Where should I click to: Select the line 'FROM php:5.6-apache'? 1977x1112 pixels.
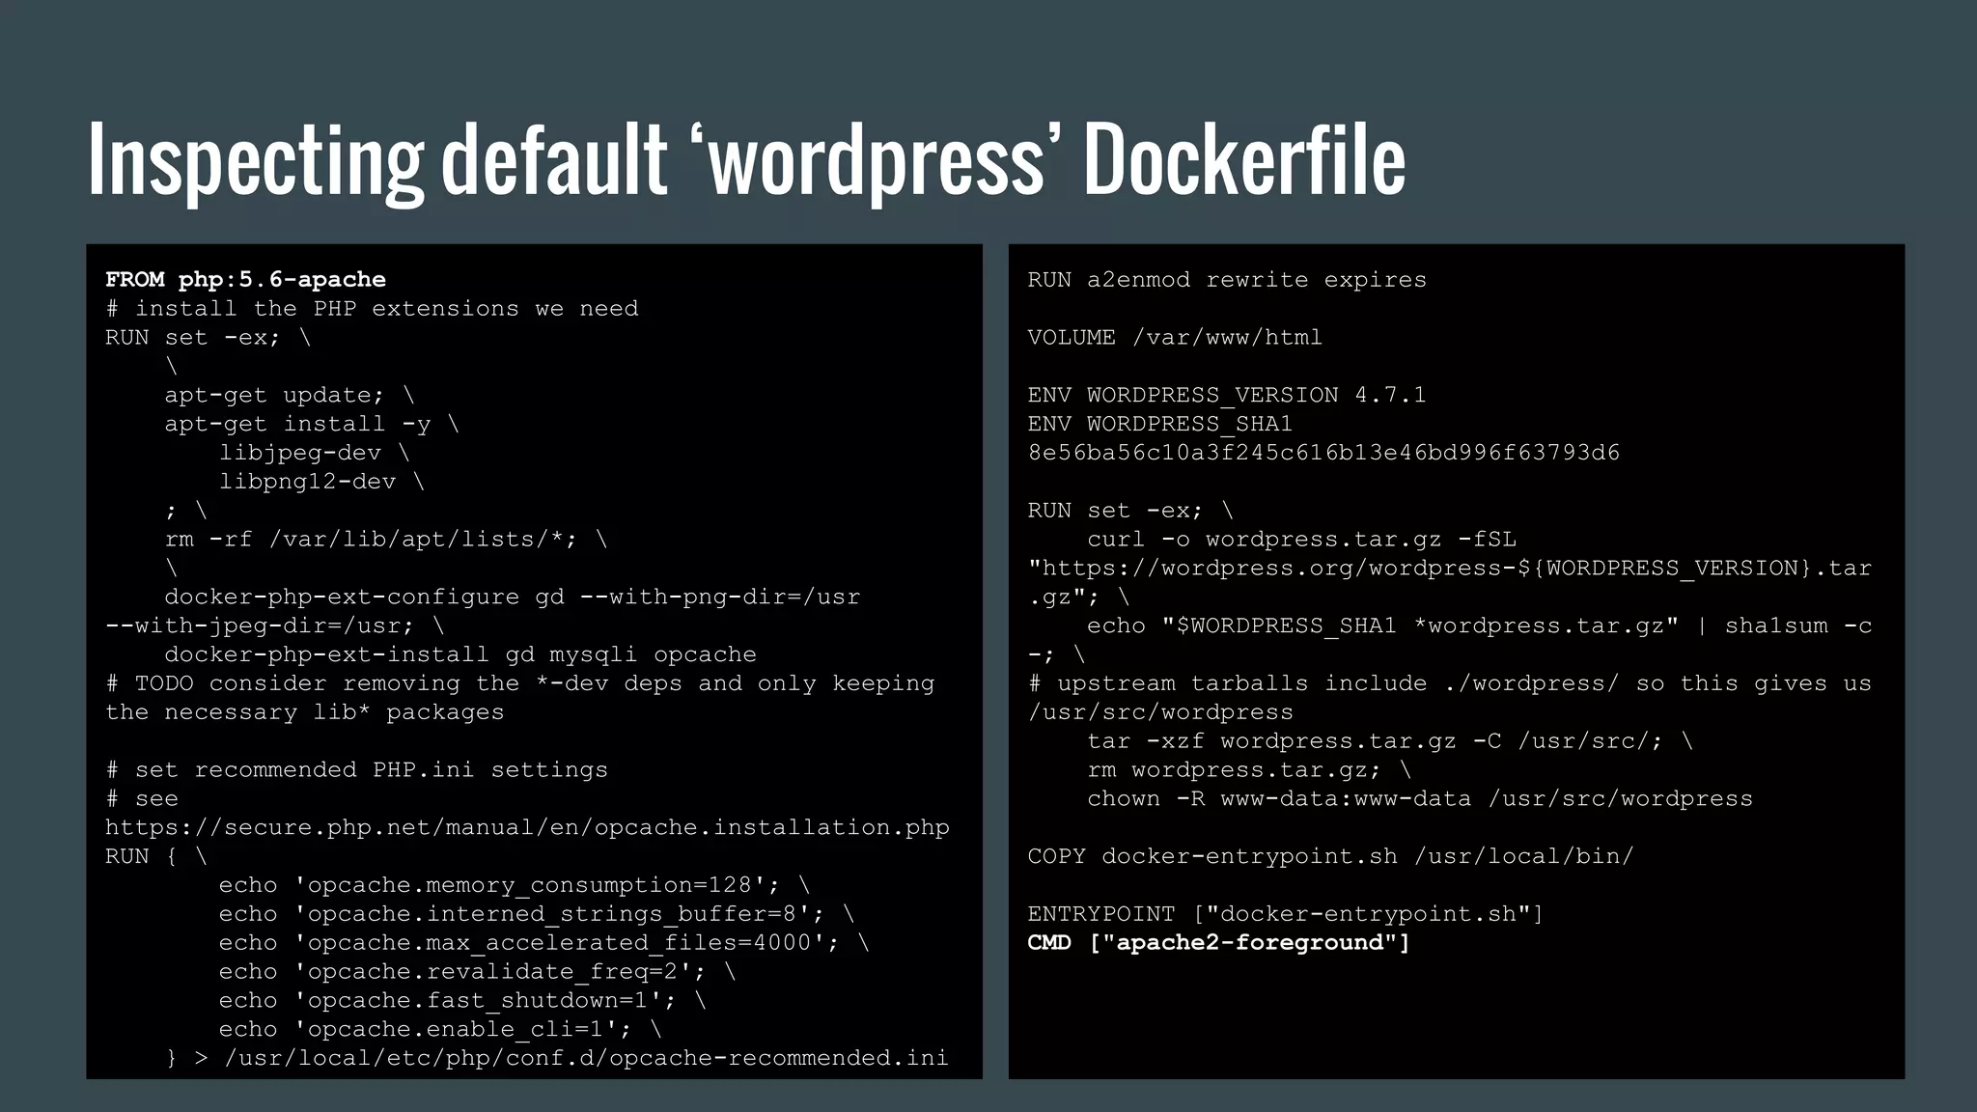(245, 280)
